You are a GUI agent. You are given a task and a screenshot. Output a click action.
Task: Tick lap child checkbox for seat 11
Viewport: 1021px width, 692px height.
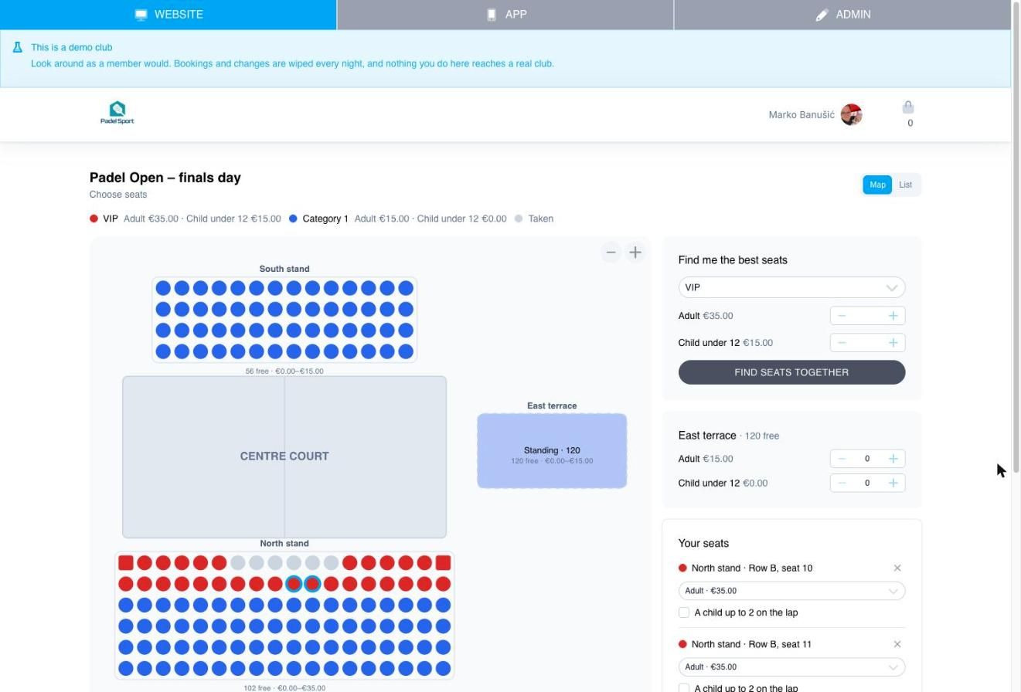click(684, 687)
